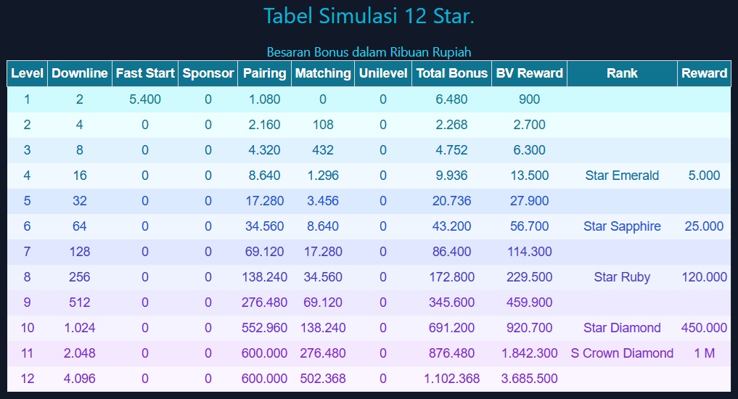Select the Sponsor column header
The height and width of the screenshot is (399, 738).
(x=208, y=73)
